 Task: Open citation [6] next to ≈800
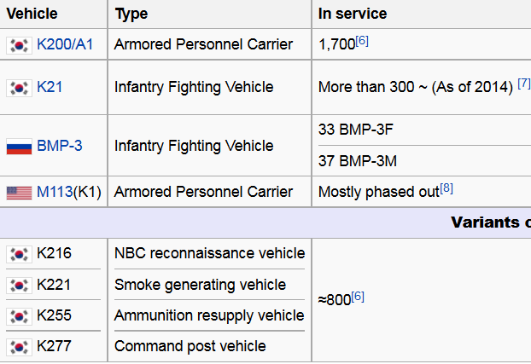[358, 297]
